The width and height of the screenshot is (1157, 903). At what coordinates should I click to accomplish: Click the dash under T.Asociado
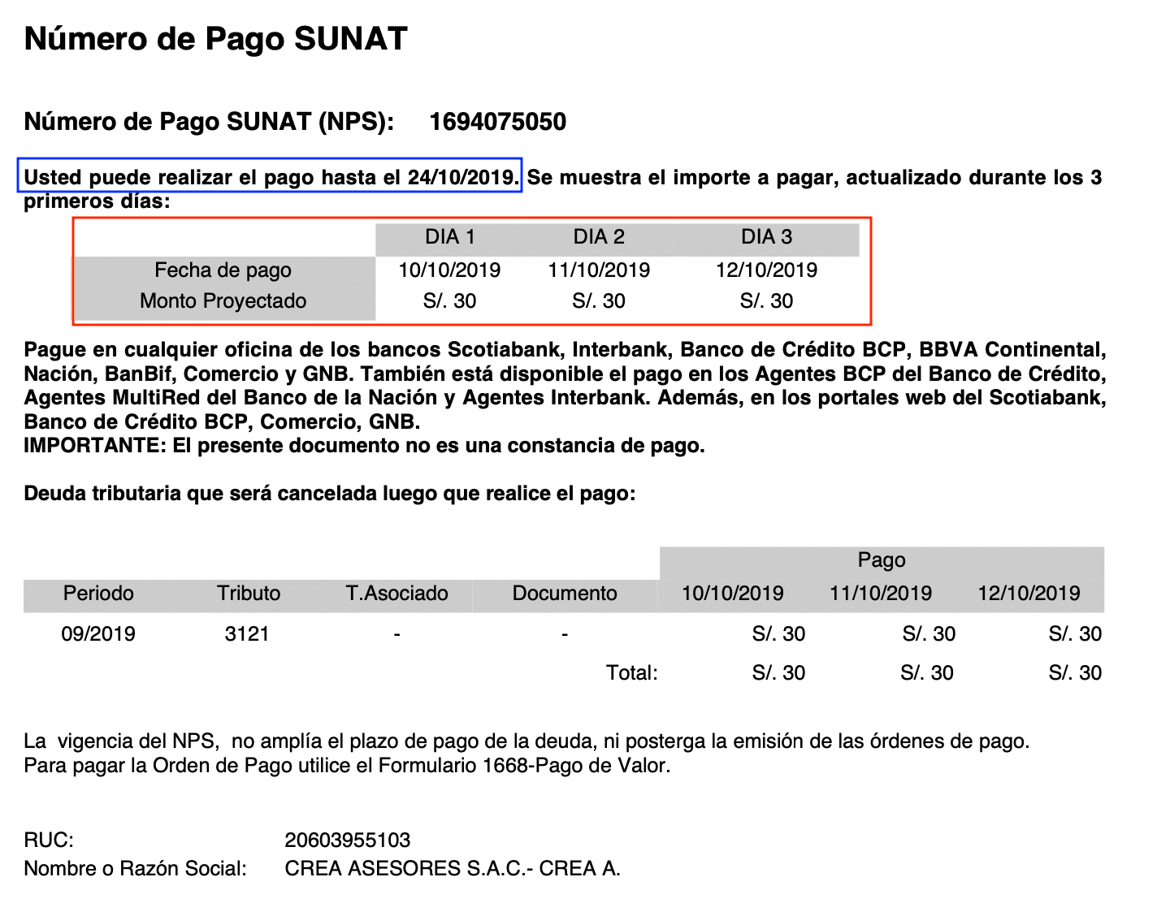click(x=396, y=634)
